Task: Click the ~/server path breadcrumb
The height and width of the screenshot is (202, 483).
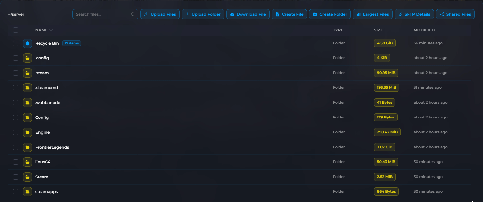Action: 16,14
